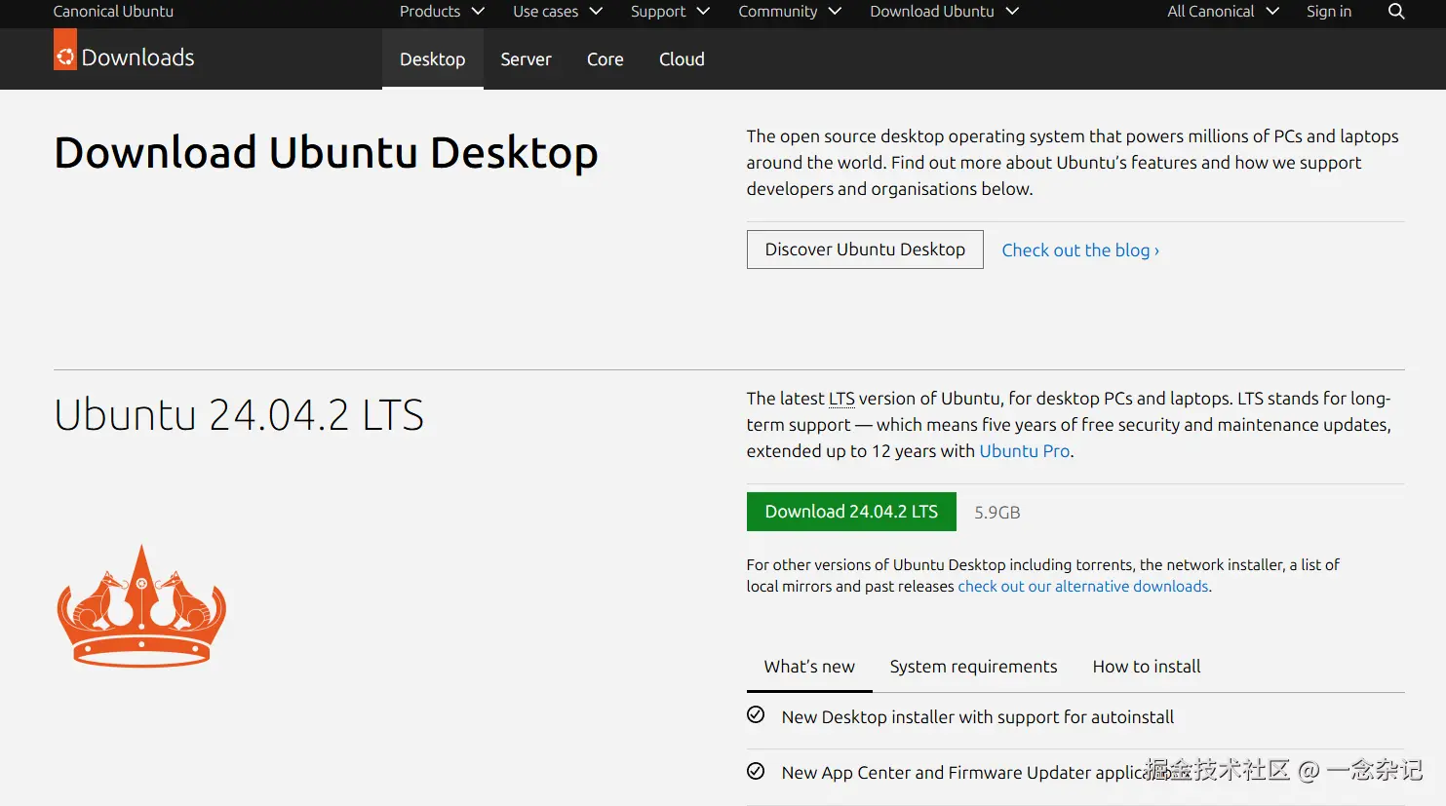The width and height of the screenshot is (1446, 806).
Task: Expand the Community dropdown
Action: click(x=789, y=12)
